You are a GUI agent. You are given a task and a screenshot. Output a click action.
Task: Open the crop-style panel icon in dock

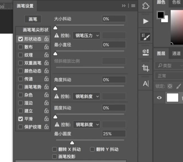(x=146, y=68)
